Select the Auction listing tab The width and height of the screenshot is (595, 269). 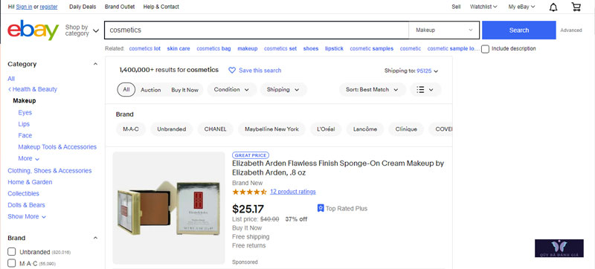click(151, 90)
